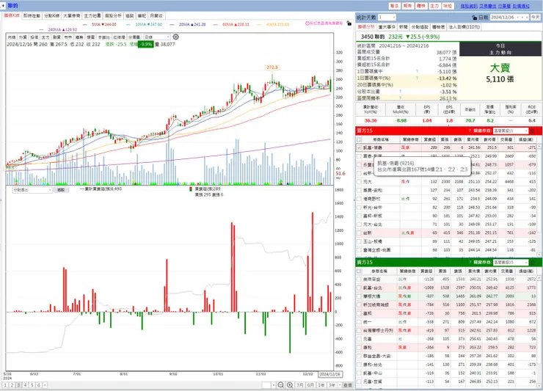This screenshot has width=543, height=391.
Task: Check the 凱基-台北 checkbox in 賣方15
Action: tap(359, 288)
